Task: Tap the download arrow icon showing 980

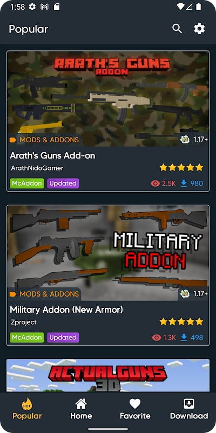Action: (x=184, y=183)
